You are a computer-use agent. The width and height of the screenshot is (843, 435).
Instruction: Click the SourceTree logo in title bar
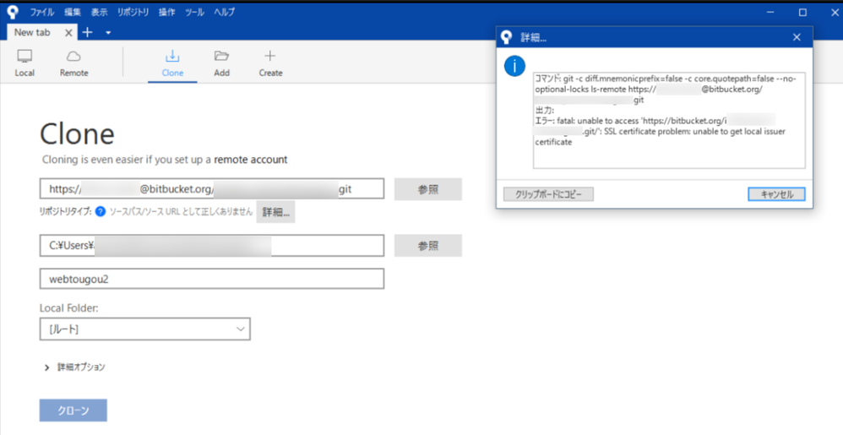tap(11, 11)
